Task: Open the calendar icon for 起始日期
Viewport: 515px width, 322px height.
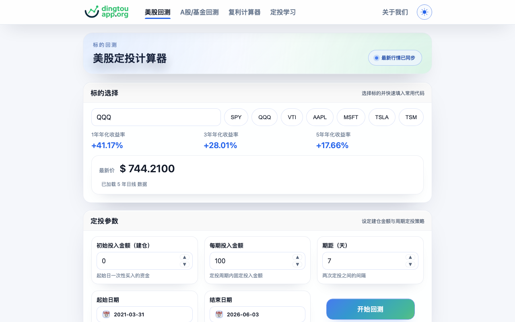Action: click(106, 314)
